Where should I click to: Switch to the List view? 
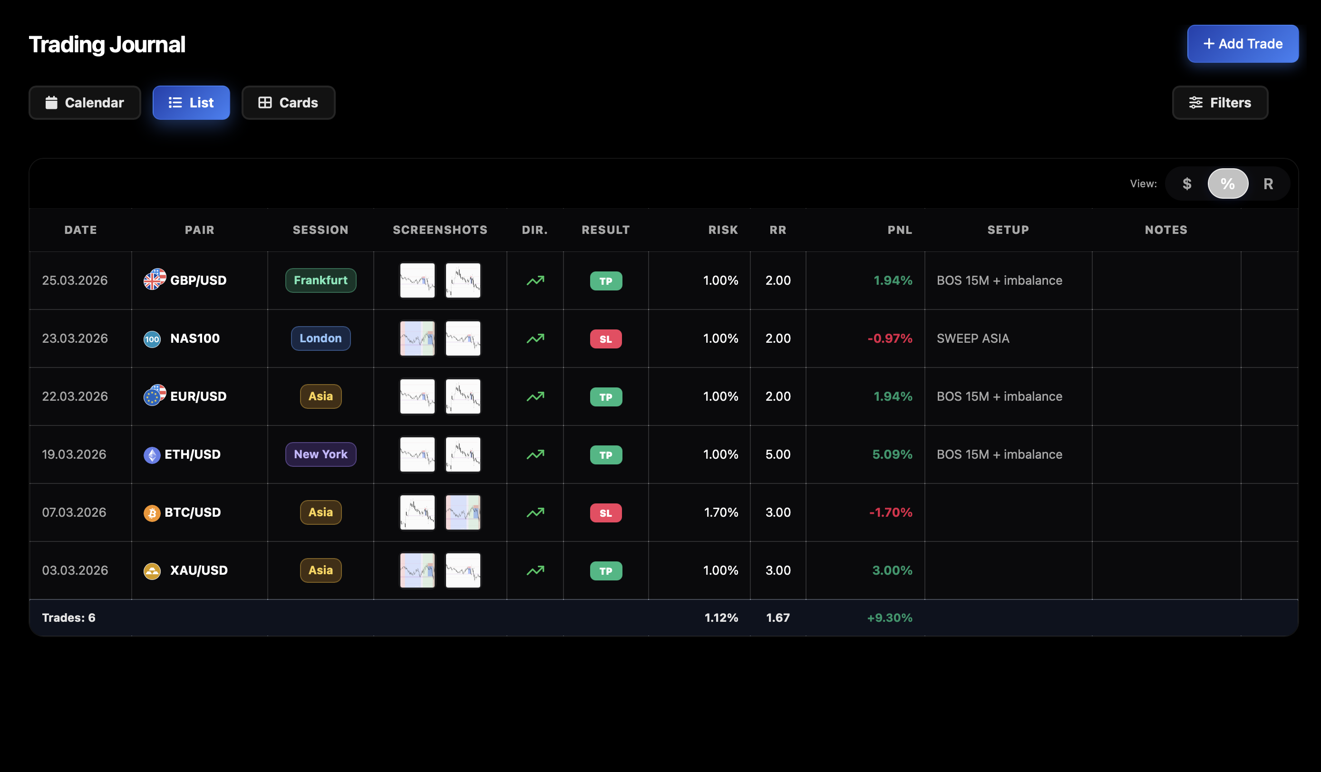click(x=191, y=103)
